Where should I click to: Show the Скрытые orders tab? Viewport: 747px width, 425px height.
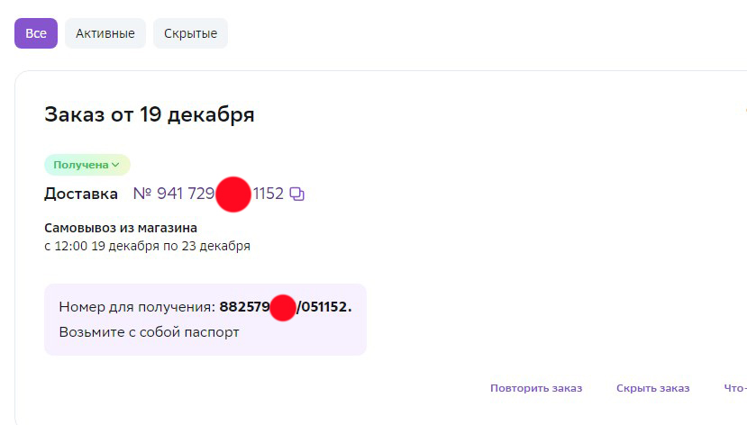pyautogui.click(x=190, y=33)
